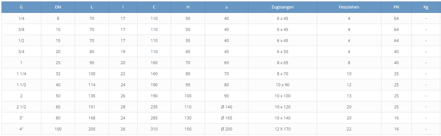This screenshot has width=441, height=136.
Task: Click the 2 1/2 thread size cell
Action: click(21, 107)
